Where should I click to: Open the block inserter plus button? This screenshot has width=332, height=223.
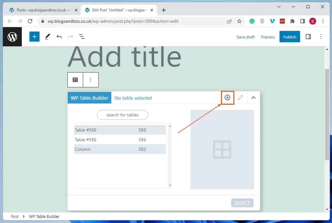click(x=34, y=37)
